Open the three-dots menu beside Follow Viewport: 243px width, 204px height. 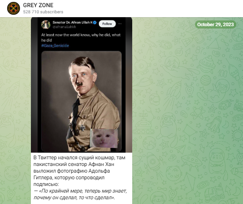(120, 24)
